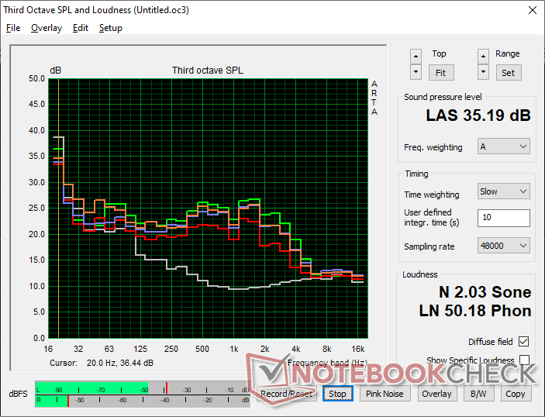The image size is (545, 417).
Task: Open the Setup menu
Action: coord(111,28)
